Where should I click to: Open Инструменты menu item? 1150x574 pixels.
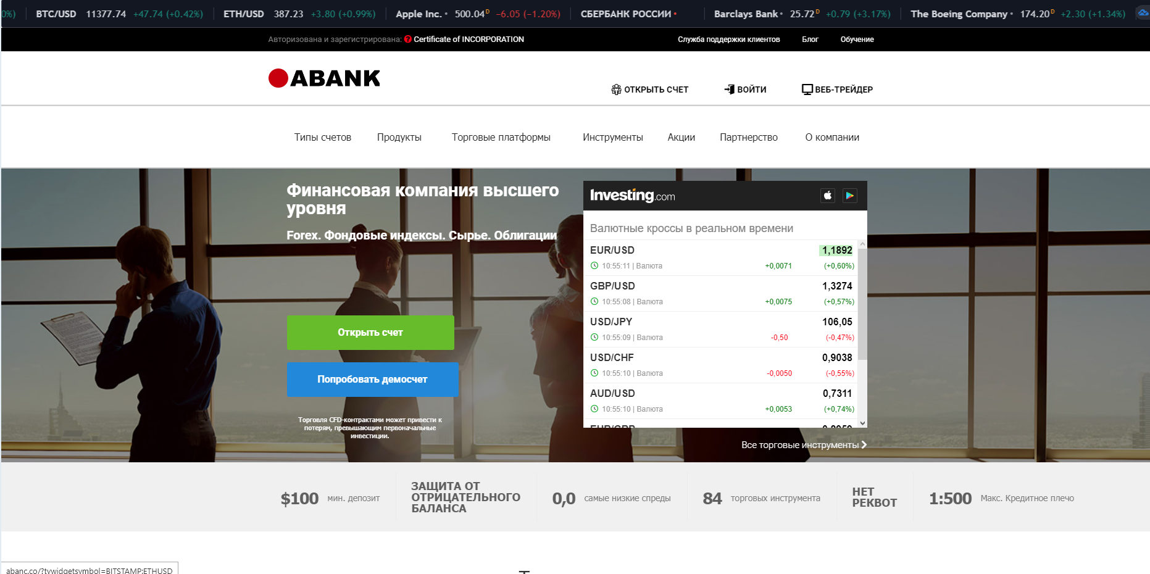pyautogui.click(x=612, y=138)
